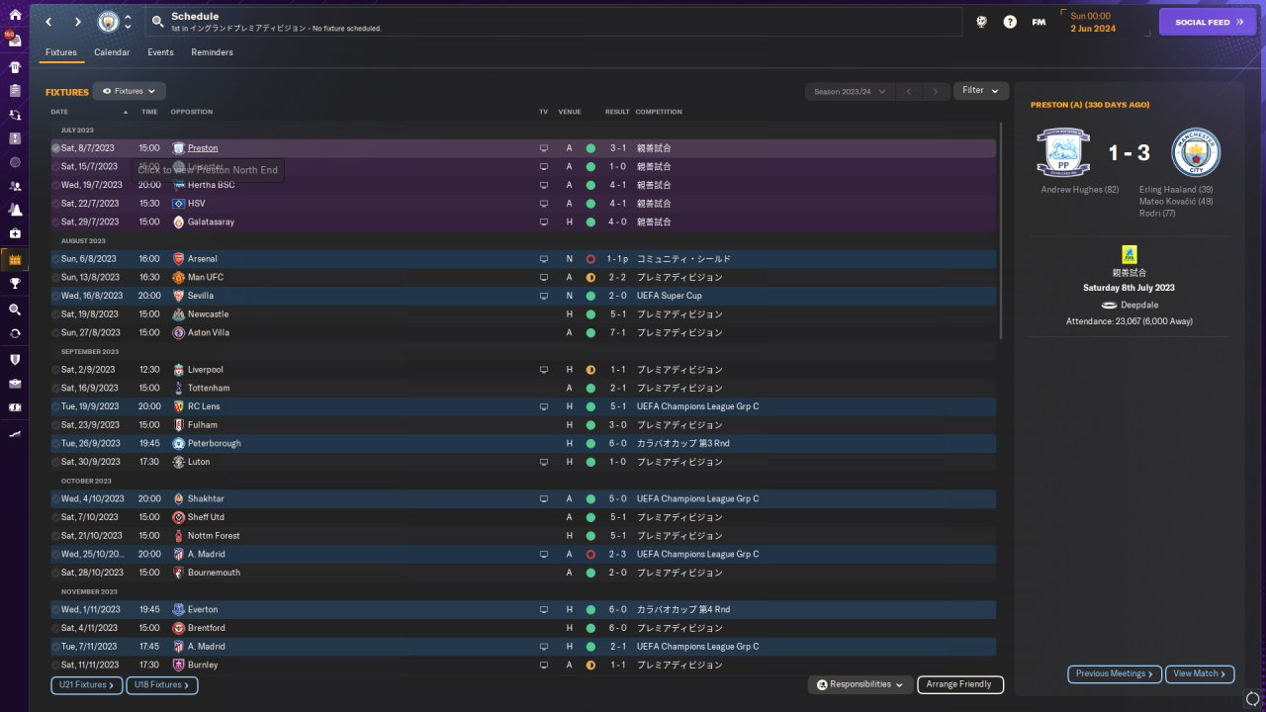This screenshot has height=712, width=1266.
Task: Expand the Social Feed panel
Action: (x=1208, y=22)
